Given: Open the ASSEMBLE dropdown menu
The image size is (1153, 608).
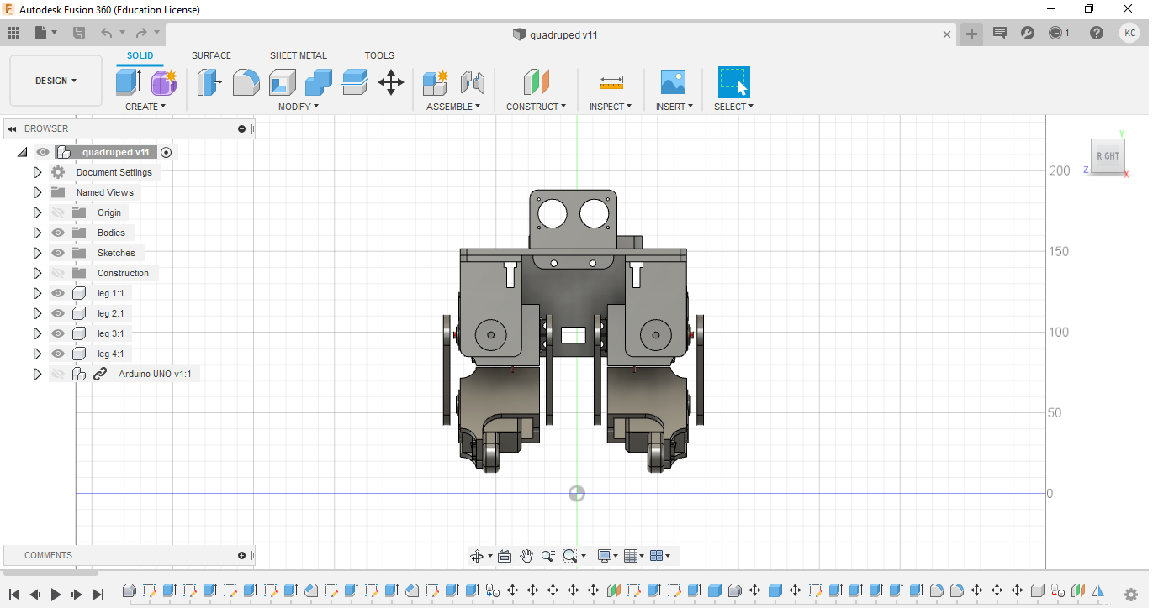Looking at the screenshot, I should click(453, 106).
